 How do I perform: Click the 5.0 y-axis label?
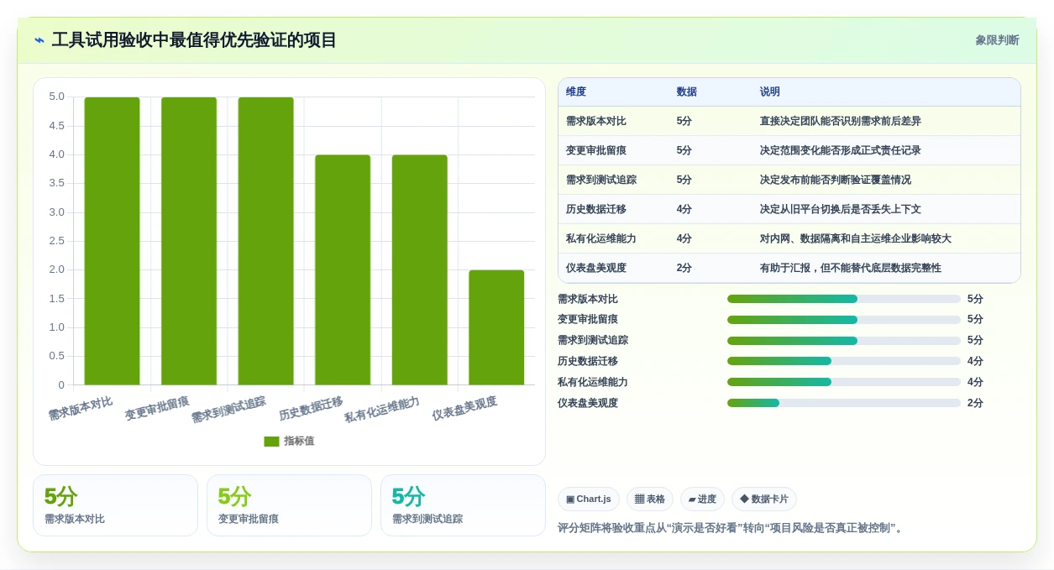coord(56,97)
